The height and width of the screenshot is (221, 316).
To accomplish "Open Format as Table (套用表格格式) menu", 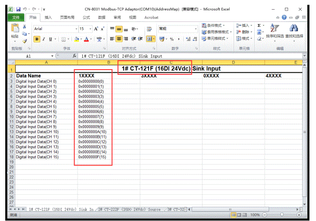I will (217, 32).
